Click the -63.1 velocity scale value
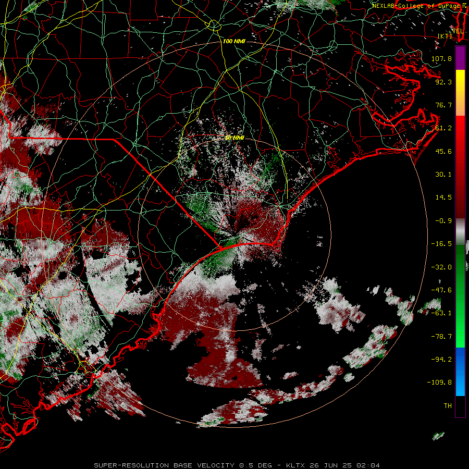Viewport: 469px width, 469px height. pyautogui.click(x=441, y=313)
